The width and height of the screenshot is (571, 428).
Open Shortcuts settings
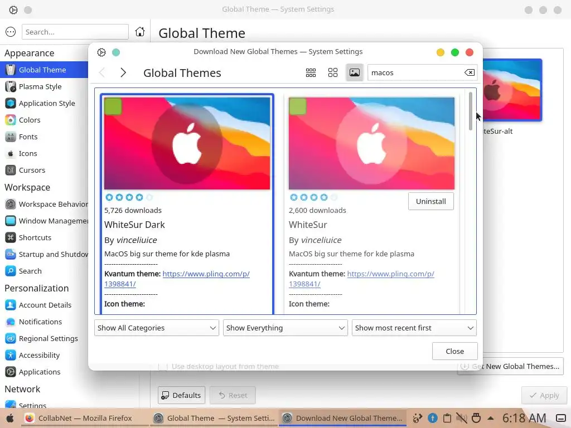tap(44, 237)
